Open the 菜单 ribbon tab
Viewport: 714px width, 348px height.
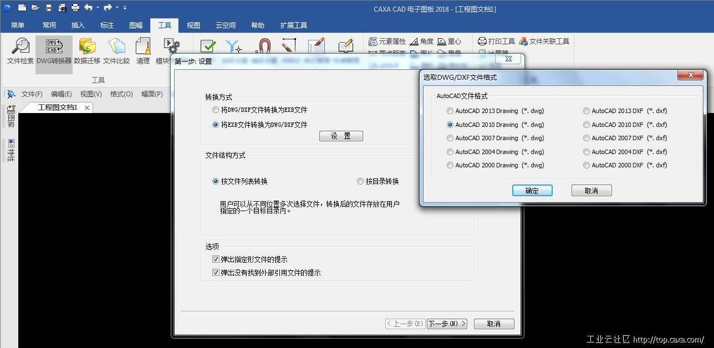[18, 25]
